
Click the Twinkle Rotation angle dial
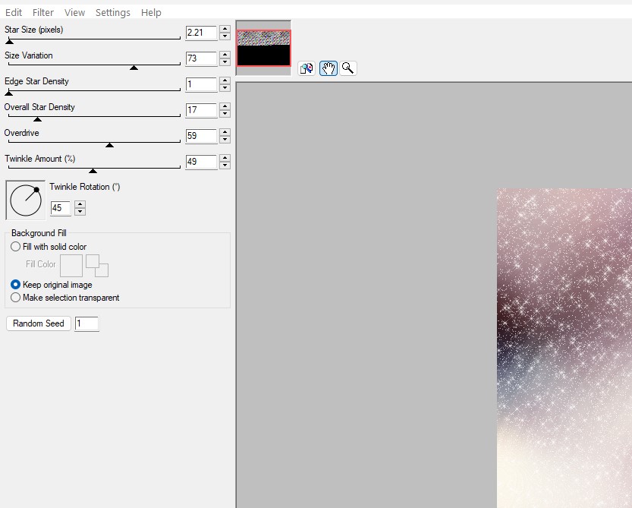(x=25, y=200)
